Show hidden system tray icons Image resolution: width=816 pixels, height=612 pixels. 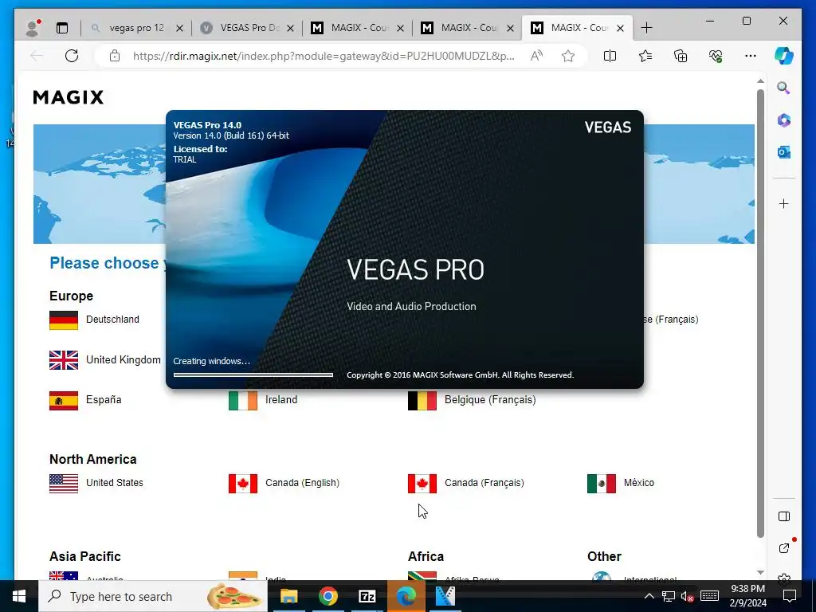[649, 596]
